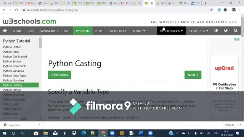This screenshot has height=137, width=244.
Task: Open the PHP menu item
Action: pos(98,31)
